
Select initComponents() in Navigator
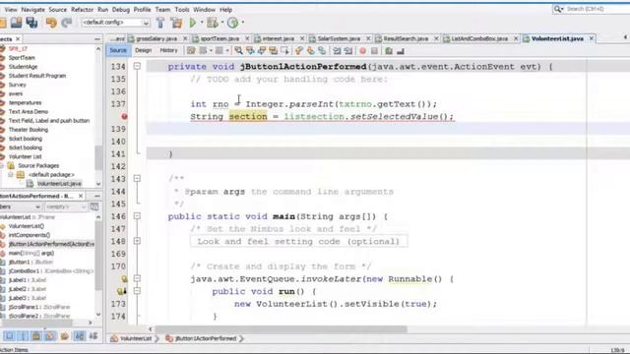click(x=29, y=235)
